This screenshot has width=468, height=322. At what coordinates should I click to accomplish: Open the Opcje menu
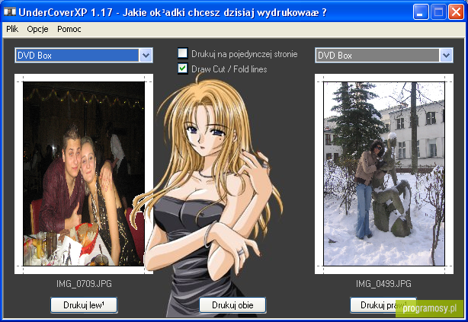point(37,29)
